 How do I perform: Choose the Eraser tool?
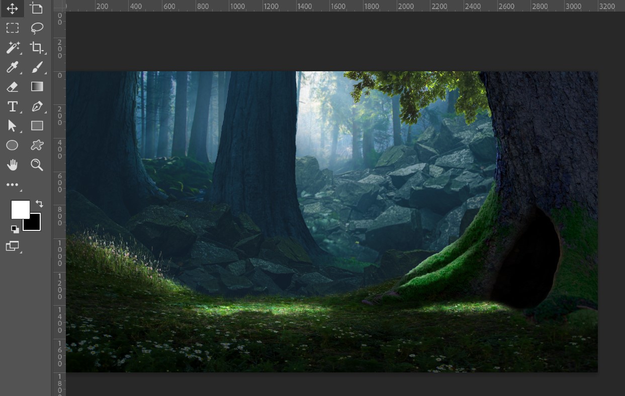[x=12, y=87]
